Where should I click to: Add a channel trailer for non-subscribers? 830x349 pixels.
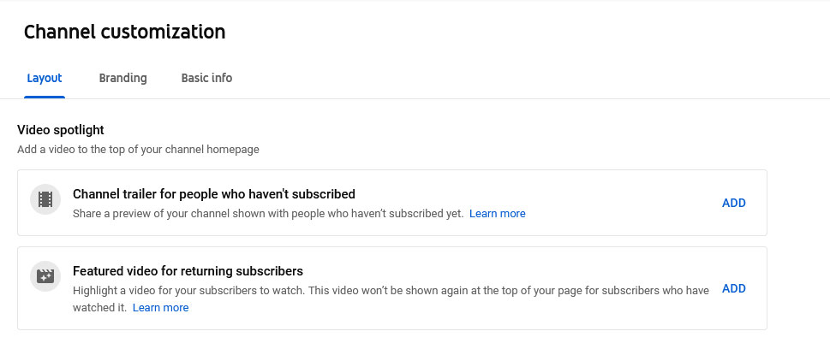tap(734, 203)
